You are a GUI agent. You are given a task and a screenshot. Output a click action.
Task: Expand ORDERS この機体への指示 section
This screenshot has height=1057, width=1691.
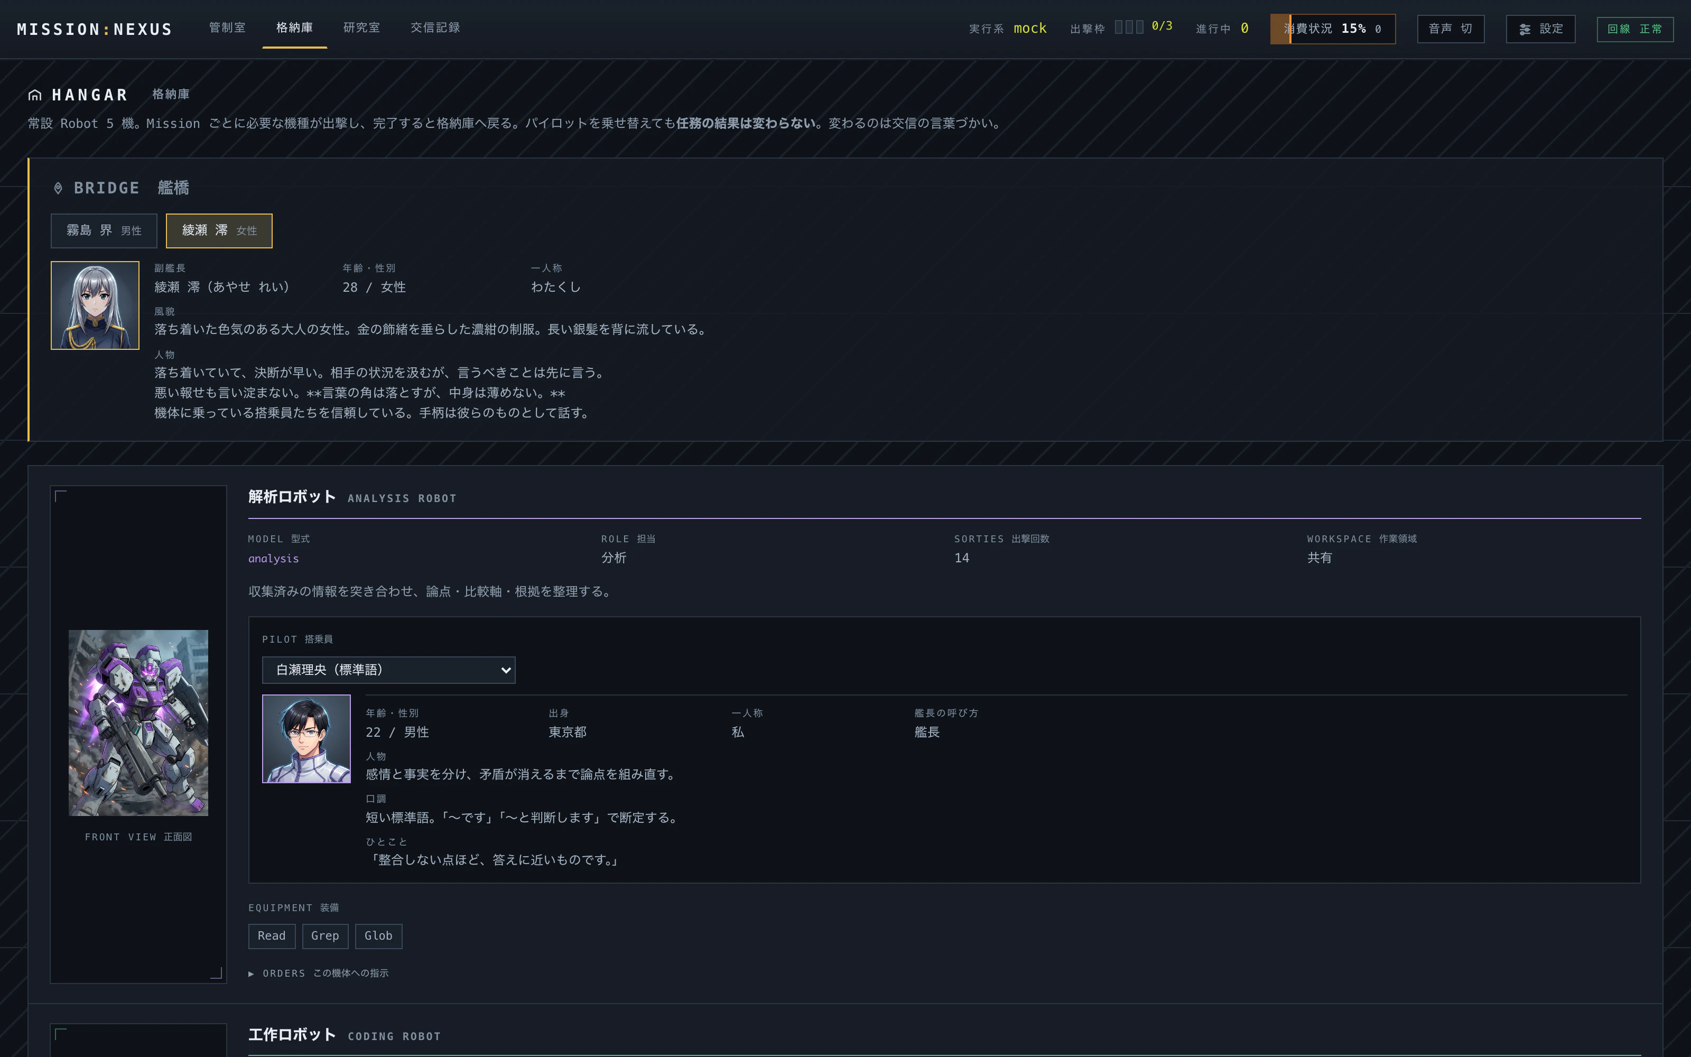click(x=319, y=973)
